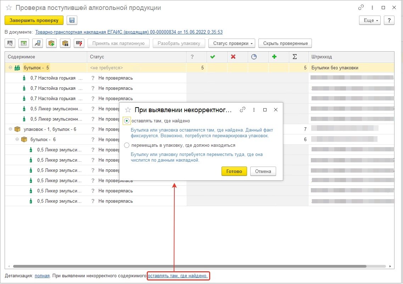Select 'оставлять там, где найдено' radio button

pyautogui.click(x=127, y=121)
